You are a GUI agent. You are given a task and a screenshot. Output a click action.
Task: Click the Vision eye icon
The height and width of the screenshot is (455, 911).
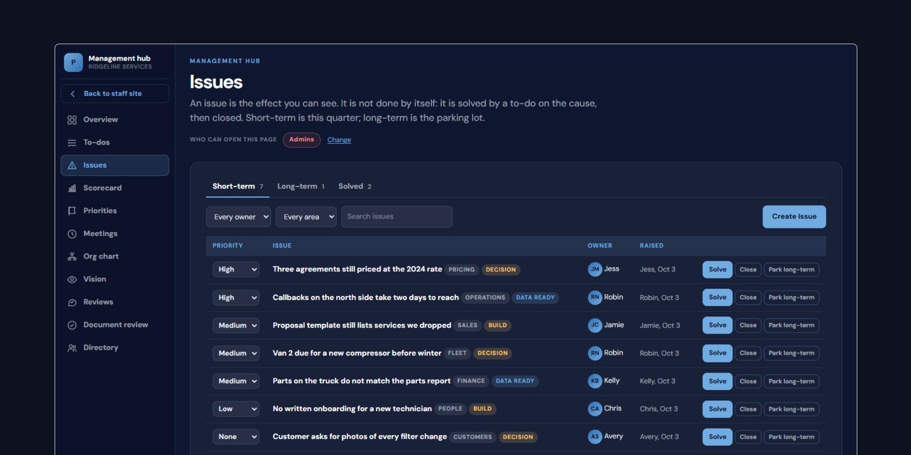[x=72, y=279]
